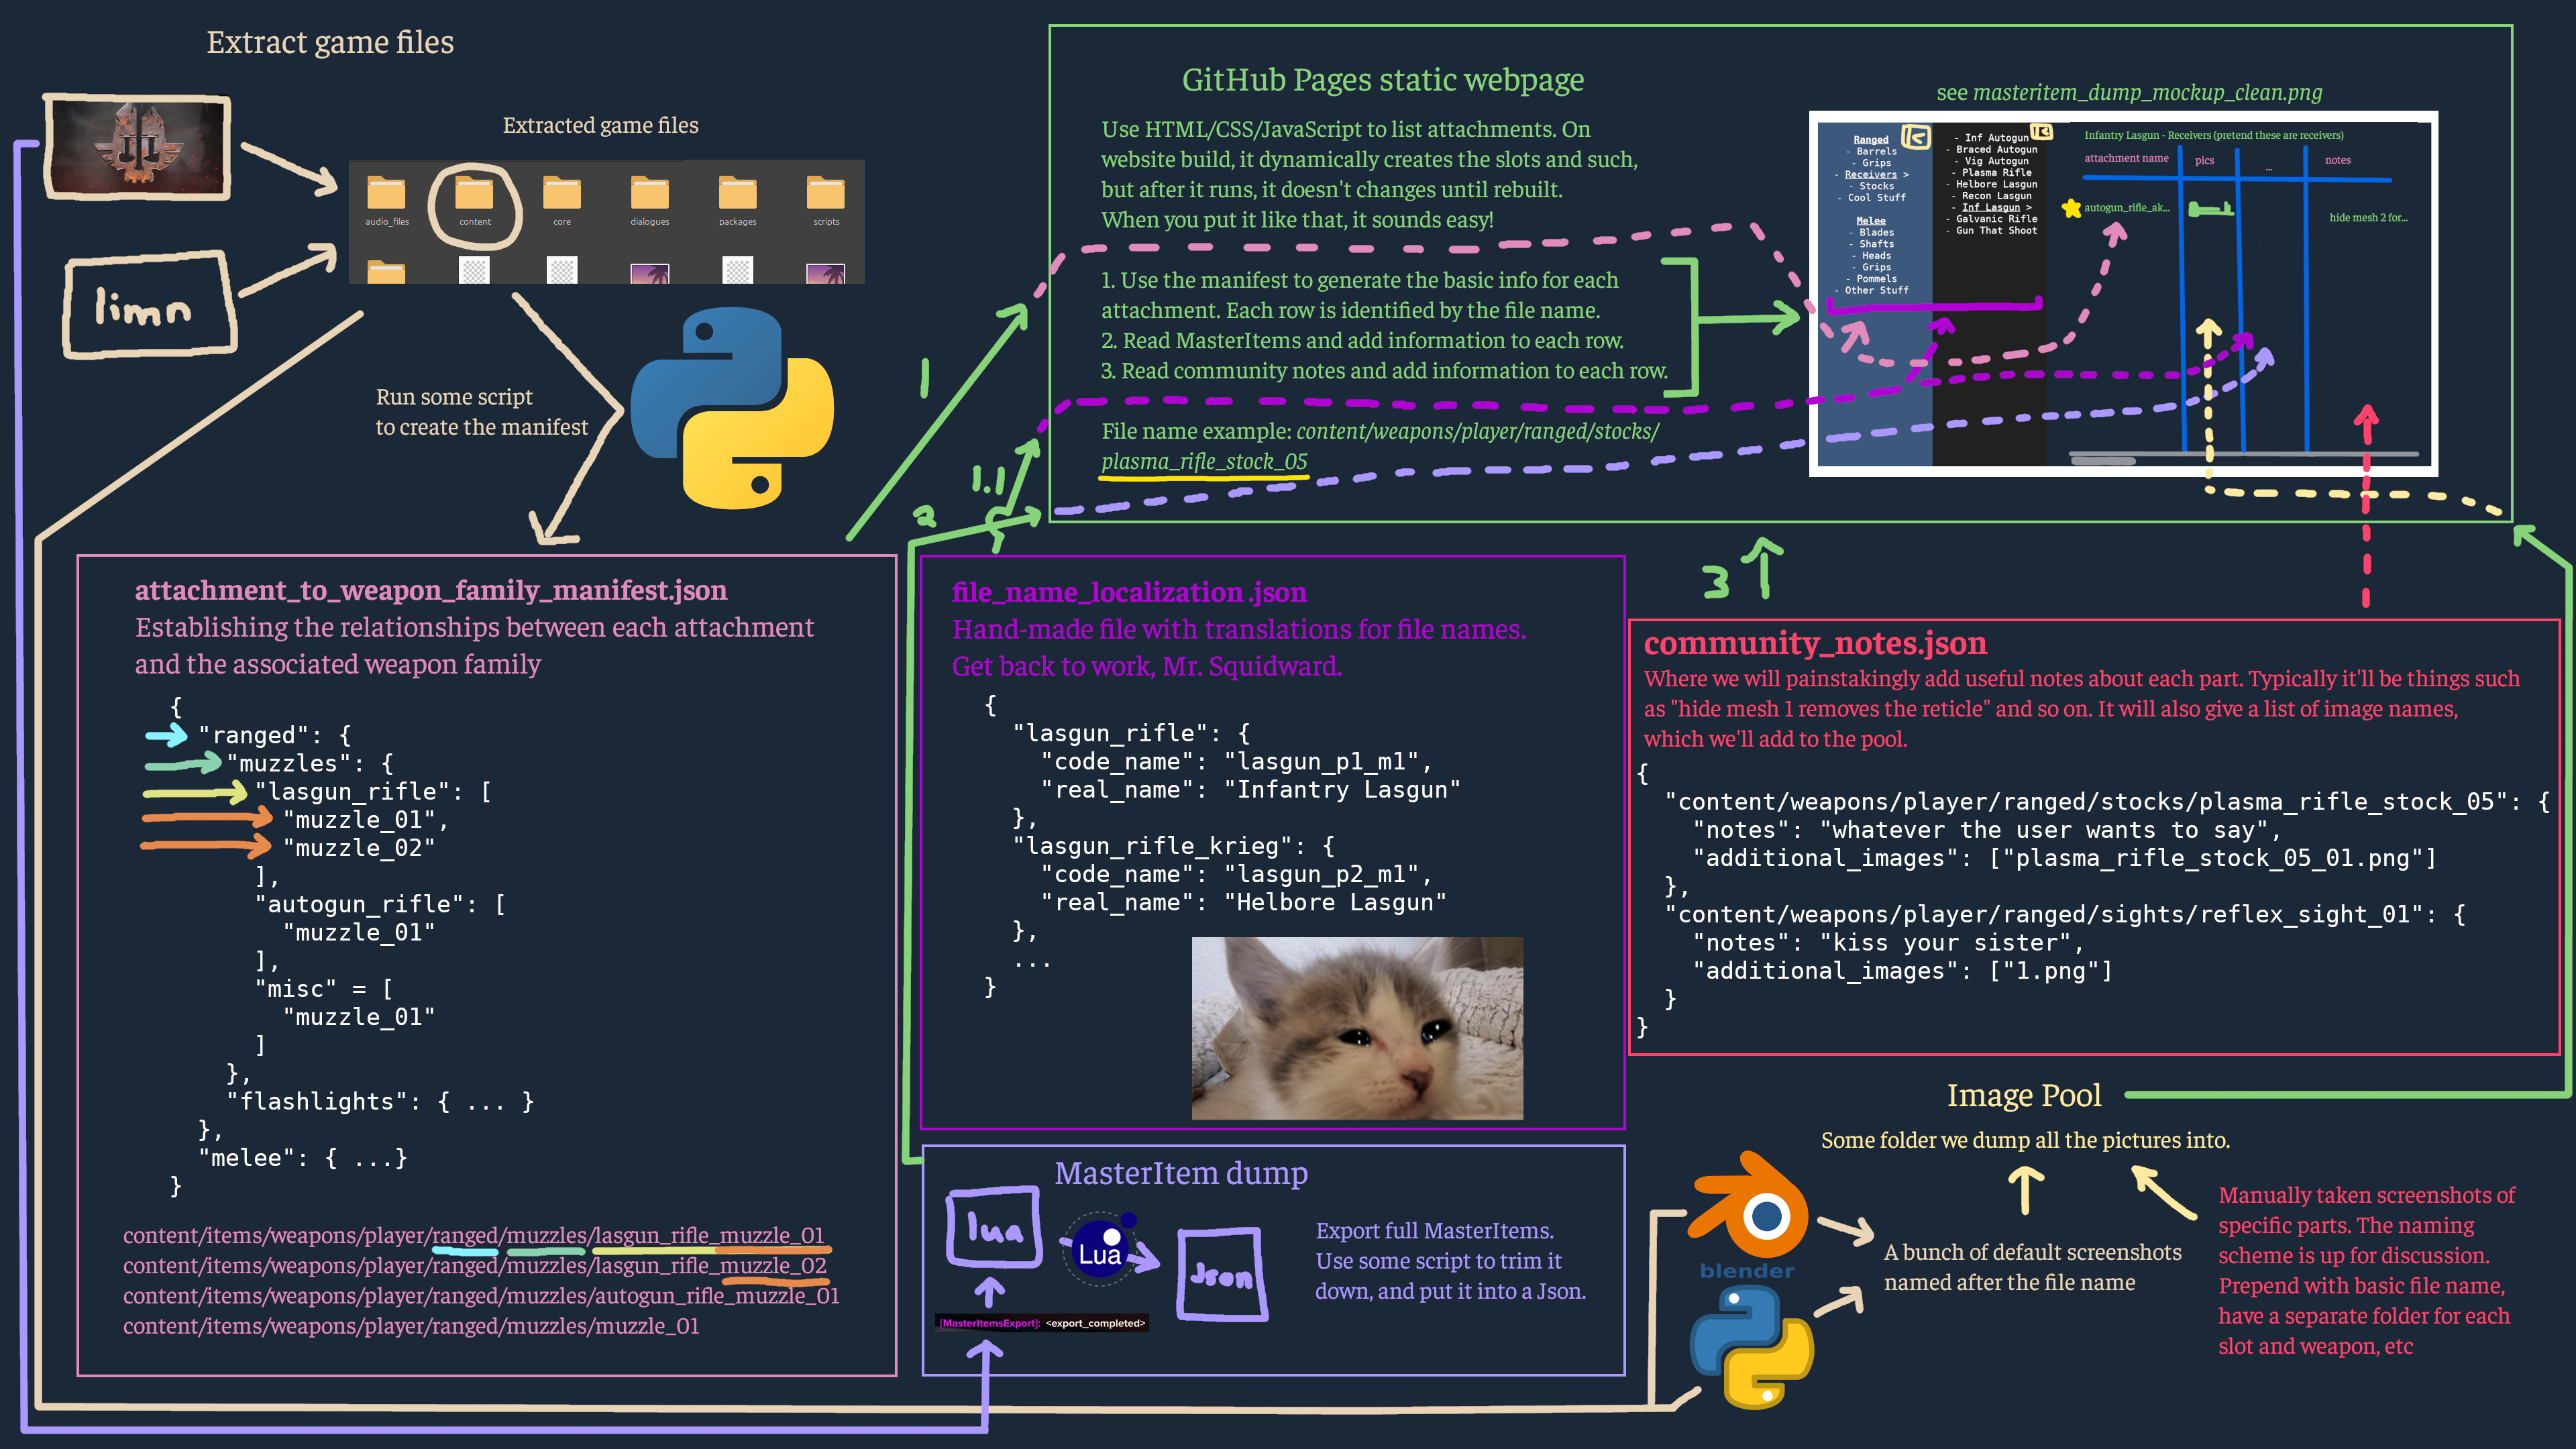Click the game logo thumbnail under 'Extract game files'
Image resolution: width=2576 pixels, height=1449 pixels.
[x=138, y=148]
